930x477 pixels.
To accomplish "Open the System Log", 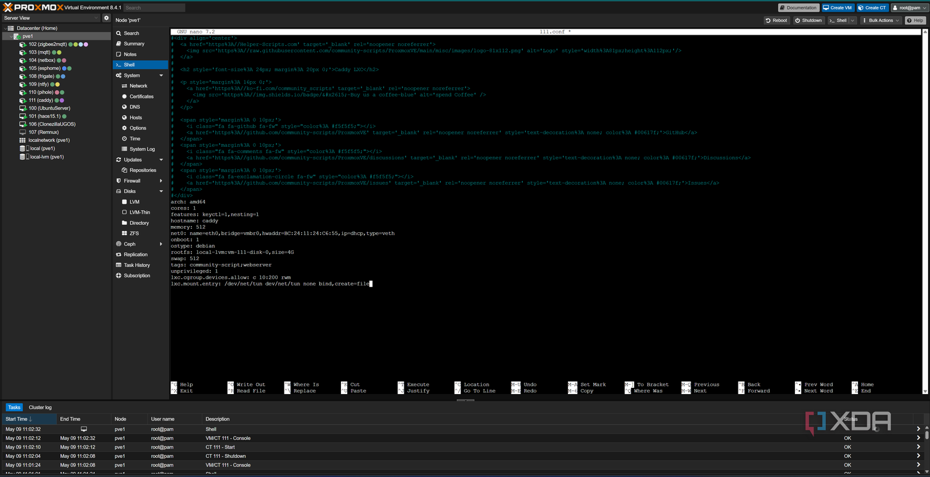I will pos(140,149).
